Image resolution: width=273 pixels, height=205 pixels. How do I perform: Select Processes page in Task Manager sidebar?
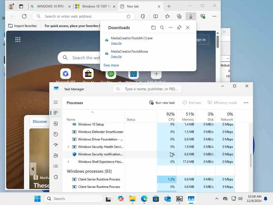click(x=56, y=113)
